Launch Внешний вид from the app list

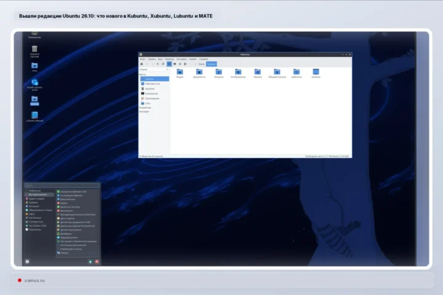77,199
